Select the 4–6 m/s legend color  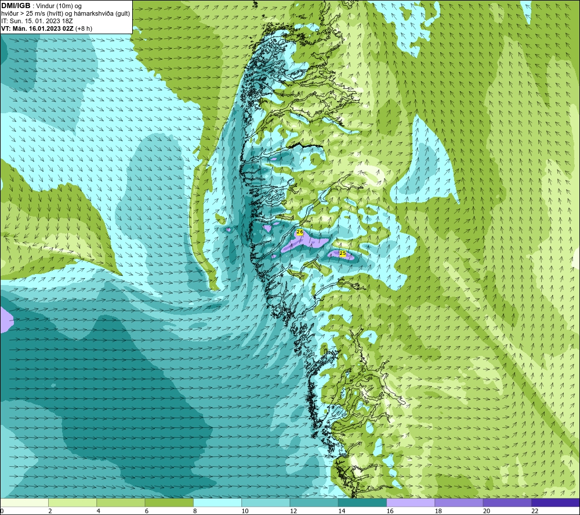[x=121, y=503]
